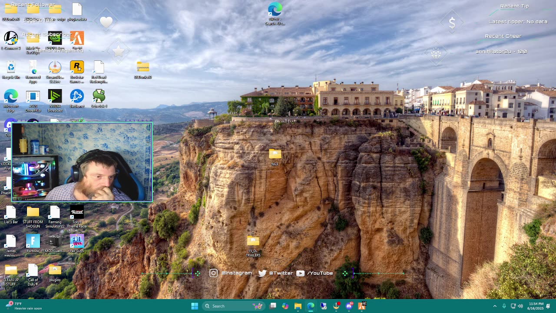Open the 73°F weather widget
556x313 pixels.
(x=24, y=306)
